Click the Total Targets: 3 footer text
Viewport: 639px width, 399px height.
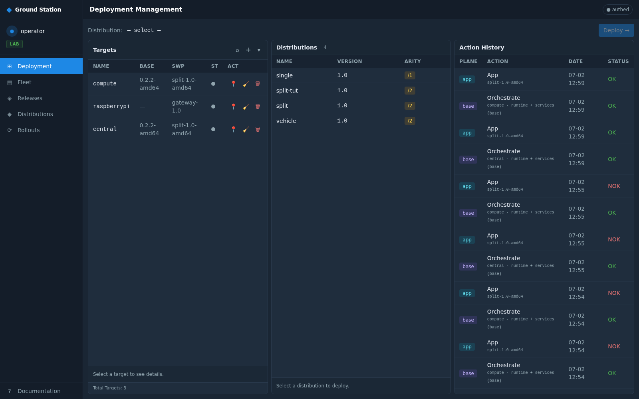[109, 388]
